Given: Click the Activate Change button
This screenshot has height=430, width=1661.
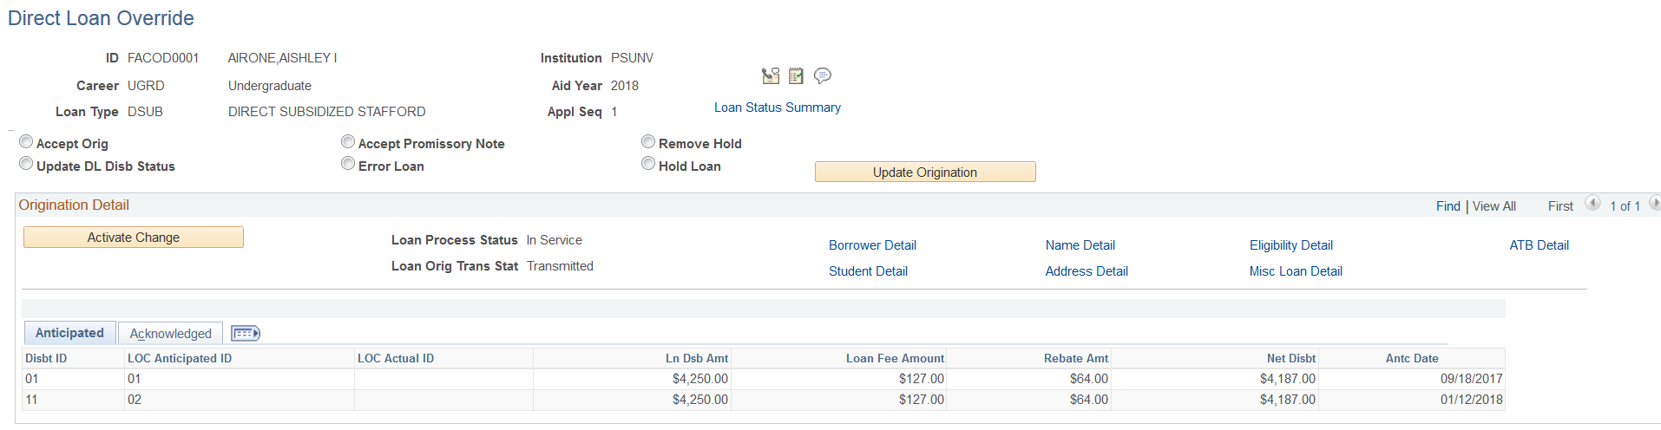Looking at the screenshot, I should click(134, 238).
